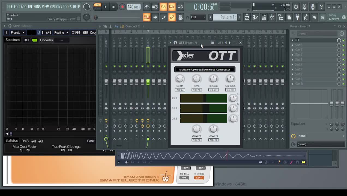Select Slot 5 in mixer insert
Viewport: 347px width, 196px height.
(x=299, y=60)
